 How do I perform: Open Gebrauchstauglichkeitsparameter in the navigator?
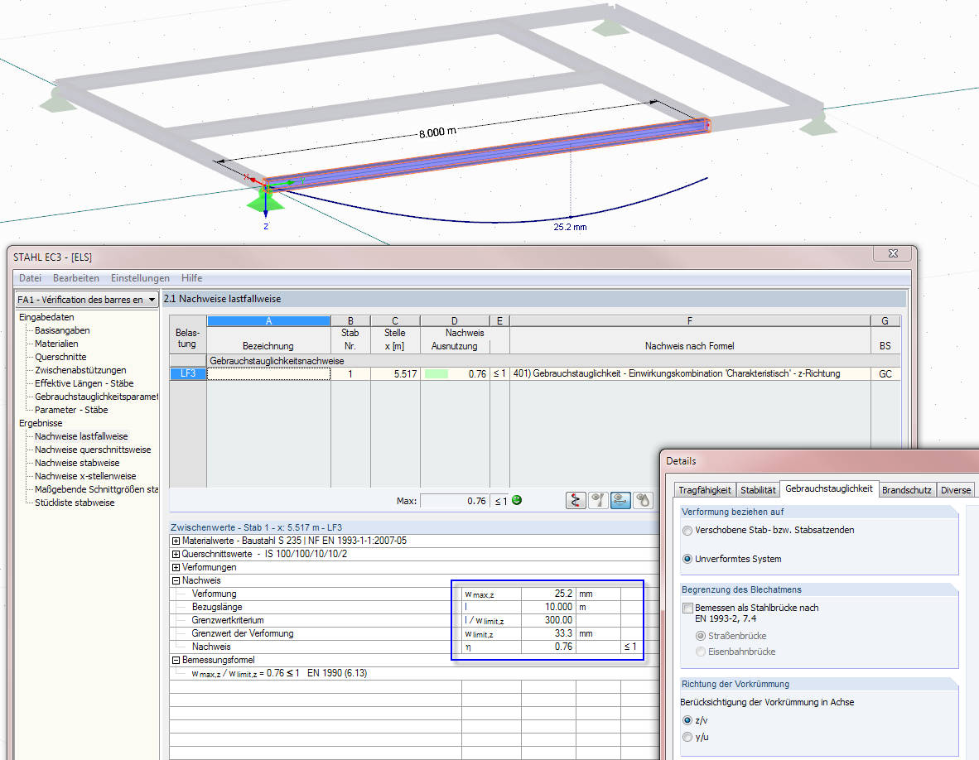(x=96, y=397)
